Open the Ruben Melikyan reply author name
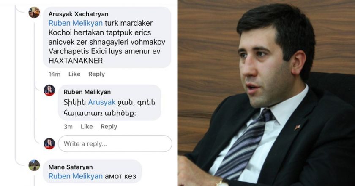Image resolution: width=355 pixels, height=186 pixels. click(87, 92)
